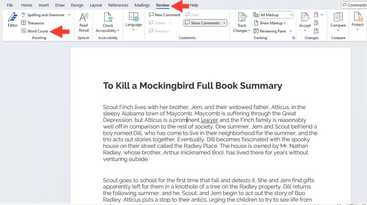Add a New Comment

[x=164, y=15]
